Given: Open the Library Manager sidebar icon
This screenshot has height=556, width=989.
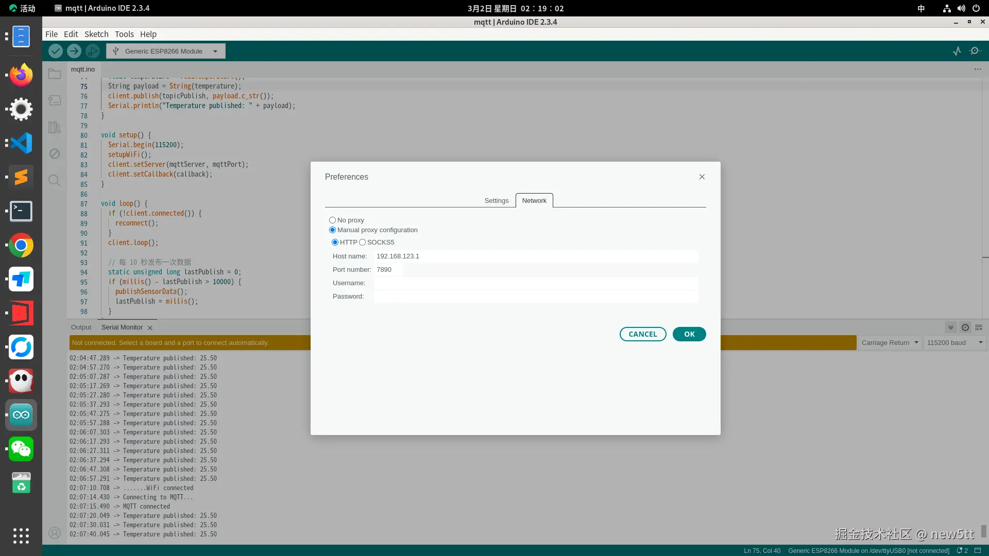Looking at the screenshot, I should click(x=55, y=127).
